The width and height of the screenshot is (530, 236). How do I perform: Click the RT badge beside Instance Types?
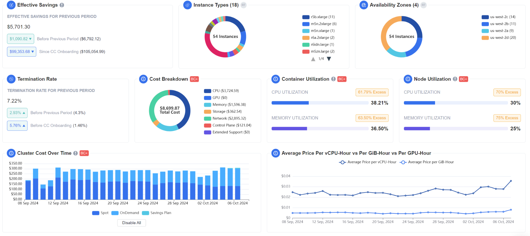click(243, 5)
